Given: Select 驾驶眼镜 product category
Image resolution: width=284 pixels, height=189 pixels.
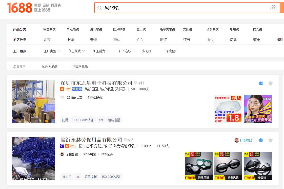Looking at the screenshot, I should (x=212, y=29).
